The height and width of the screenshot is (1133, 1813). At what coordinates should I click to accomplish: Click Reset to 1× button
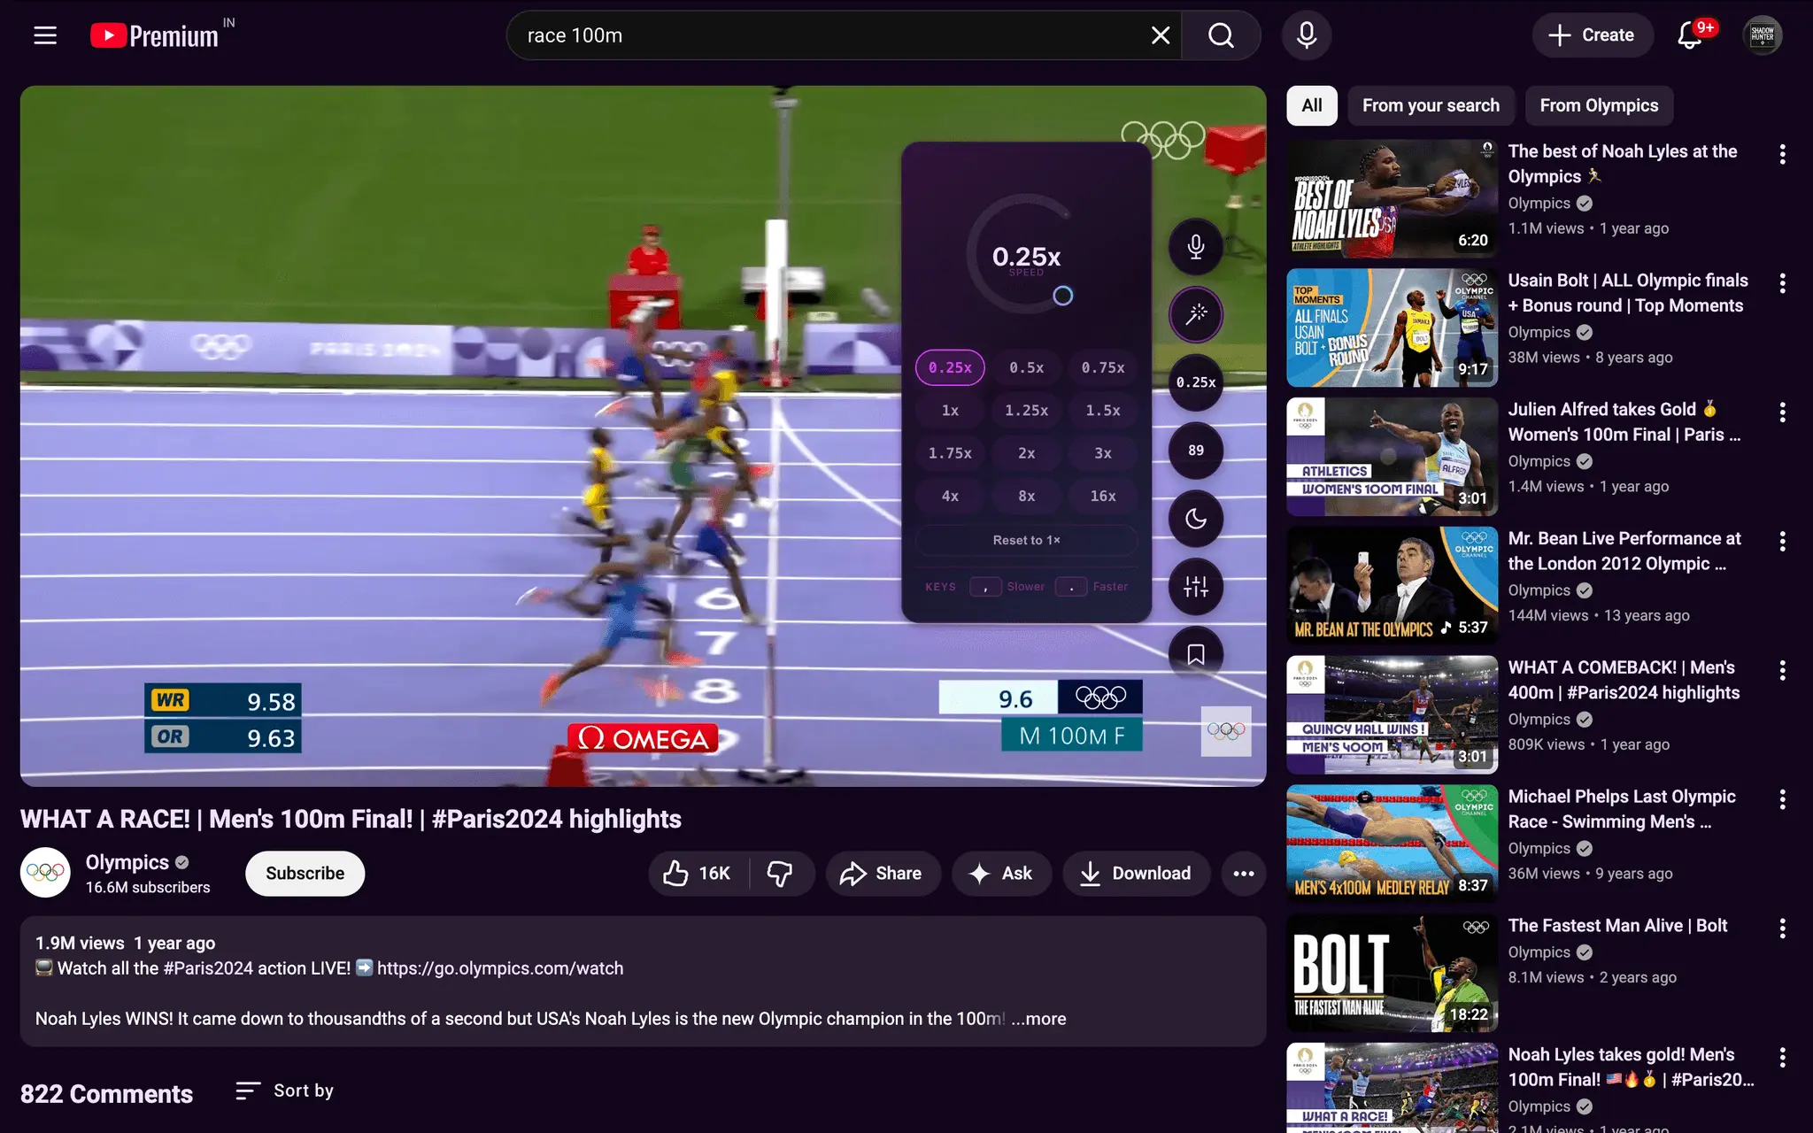(x=1027, y=540)
